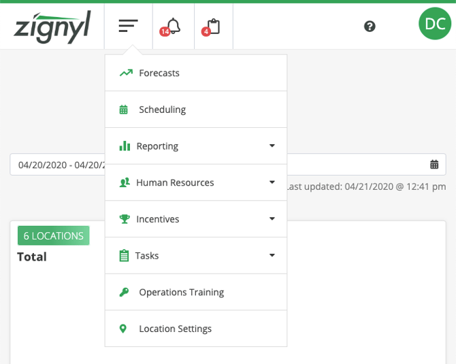Expand the Incentives submenu arrow
456x364 pixels.
tap(272, 219)
